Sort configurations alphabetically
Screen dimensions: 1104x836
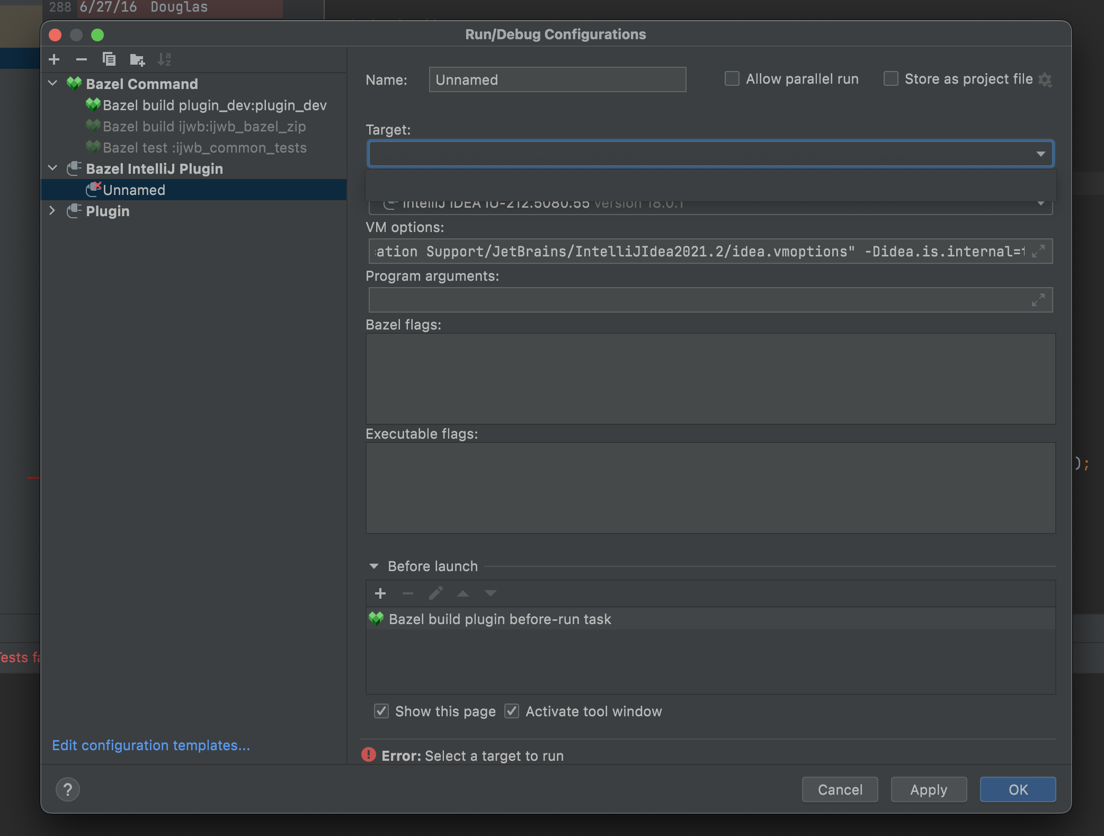pos(164,59)
